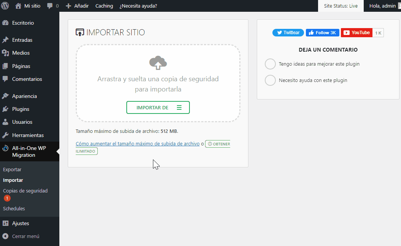Open Herramientas menu label
This screenshot has height=246, width=401.
click(x=28, y=135)
